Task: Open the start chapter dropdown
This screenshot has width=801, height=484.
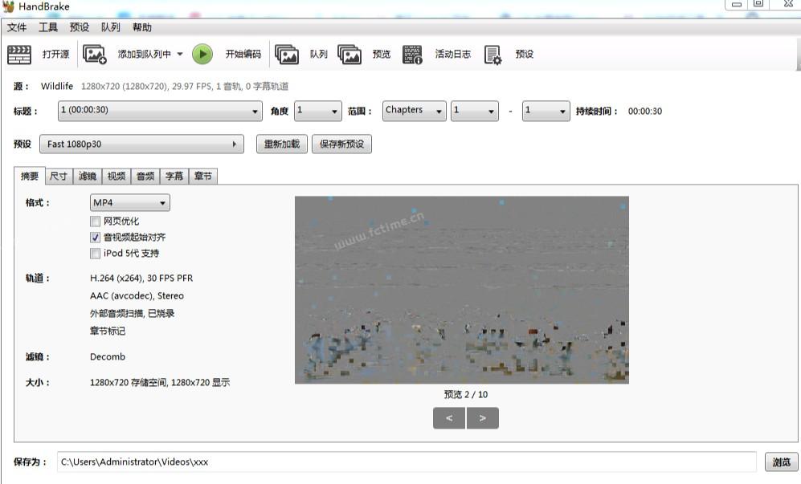Action: 475,111
